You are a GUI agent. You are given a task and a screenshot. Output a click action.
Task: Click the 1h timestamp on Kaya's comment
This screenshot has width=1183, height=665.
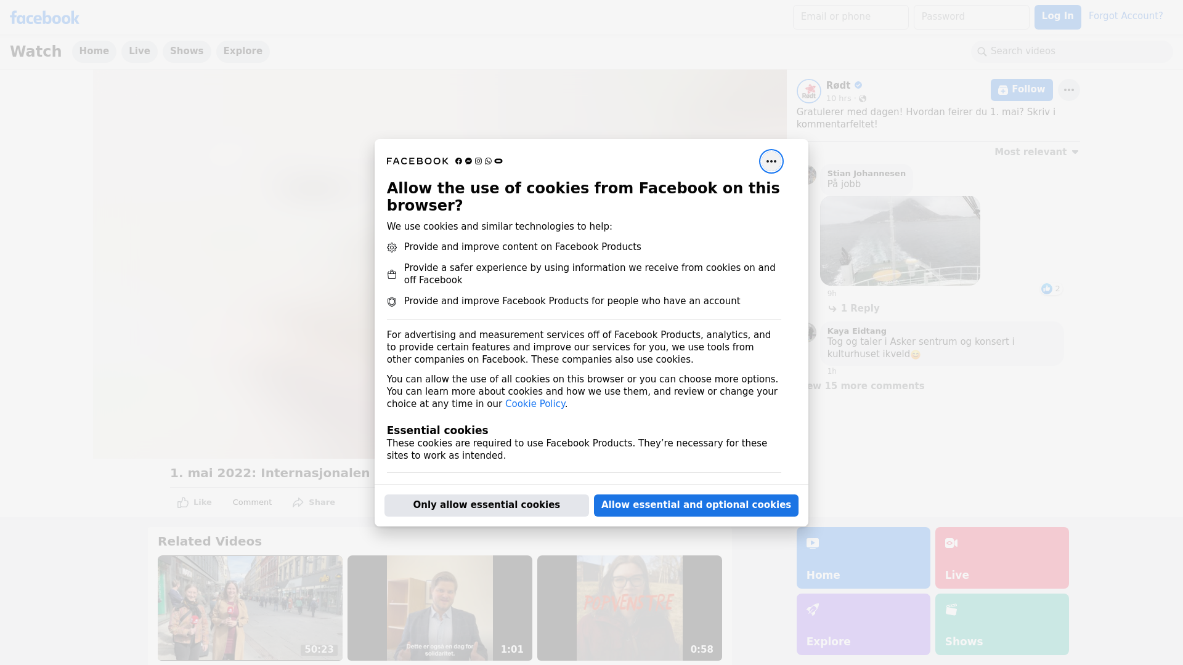pyautogui.click(x=832, y=371)
